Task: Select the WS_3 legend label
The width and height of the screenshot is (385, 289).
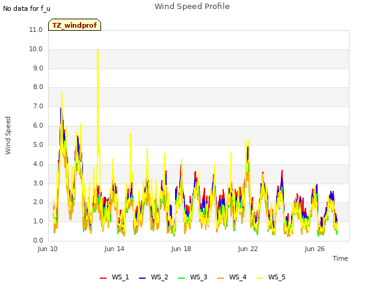Action: click(x=199, y=277)
